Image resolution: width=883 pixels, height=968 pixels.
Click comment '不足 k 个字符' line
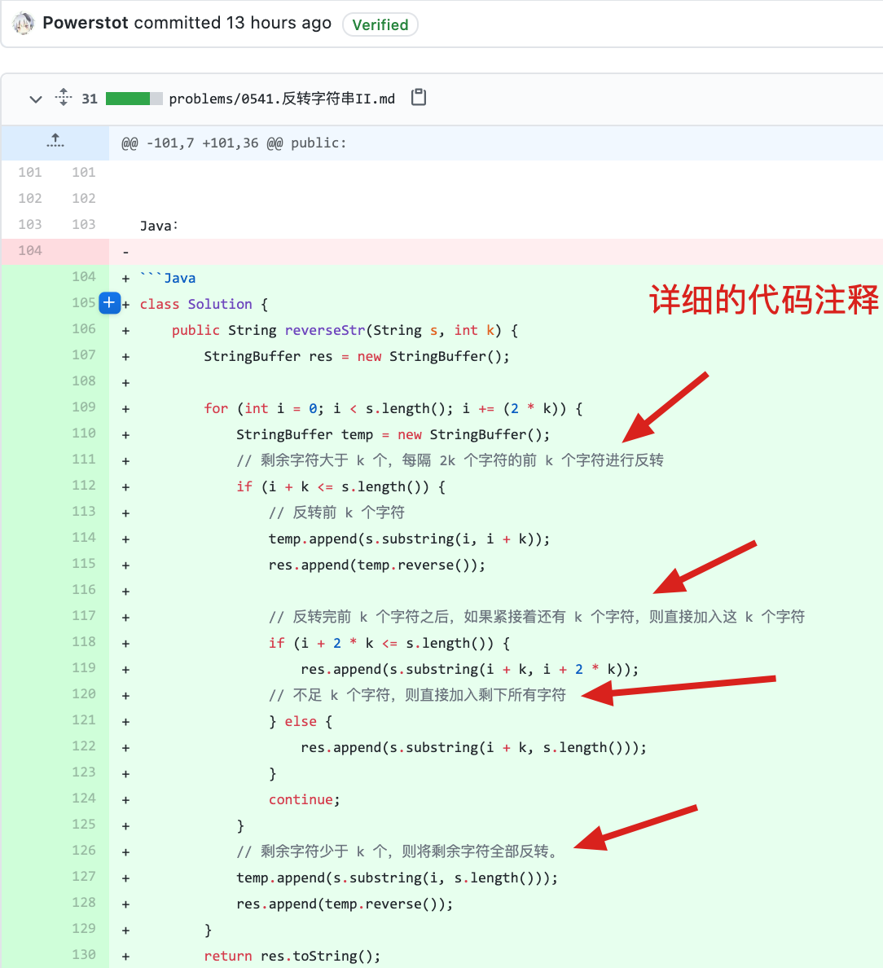click(417, 695)
